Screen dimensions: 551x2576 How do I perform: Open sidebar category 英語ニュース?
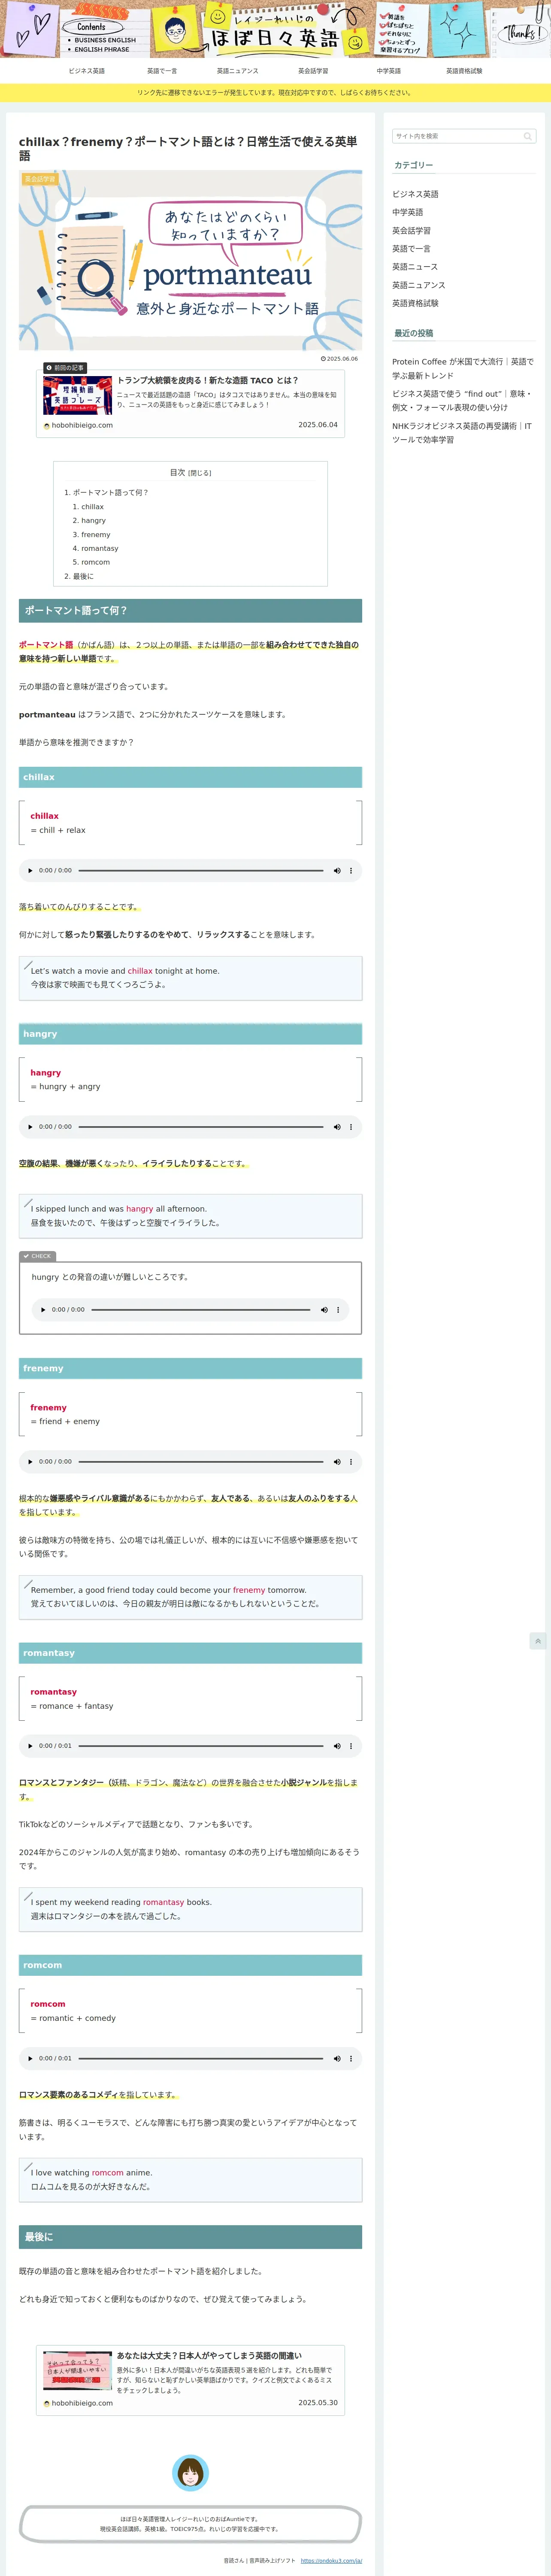point(415,267)
